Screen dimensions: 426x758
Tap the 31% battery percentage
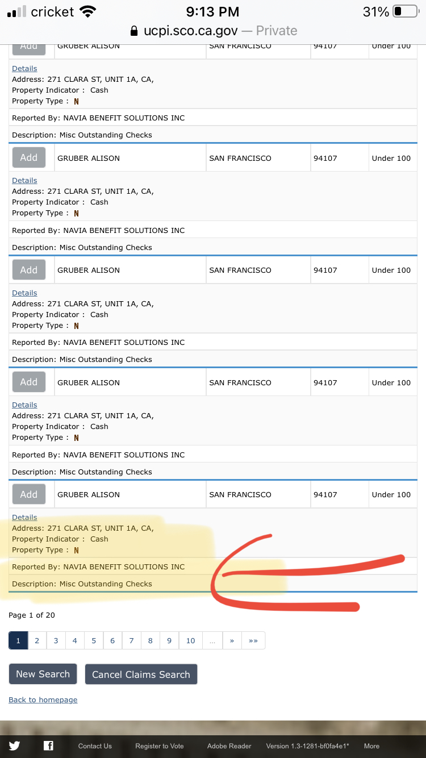376,11
